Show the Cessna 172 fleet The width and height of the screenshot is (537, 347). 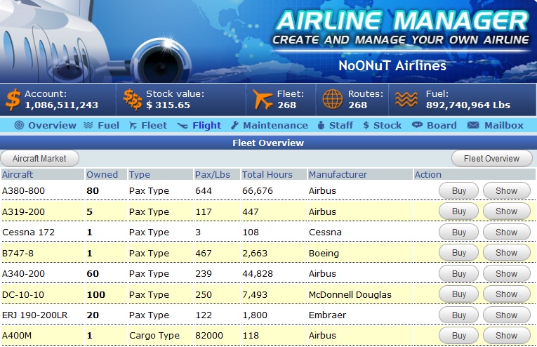click(x=507, y=233)
